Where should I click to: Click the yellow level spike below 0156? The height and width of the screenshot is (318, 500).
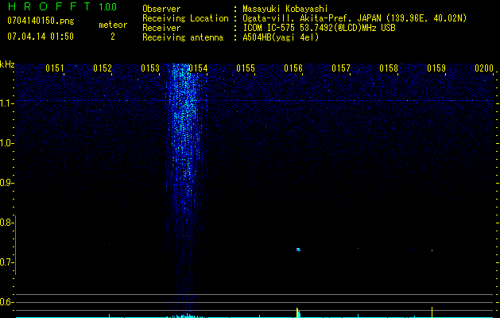297,312
